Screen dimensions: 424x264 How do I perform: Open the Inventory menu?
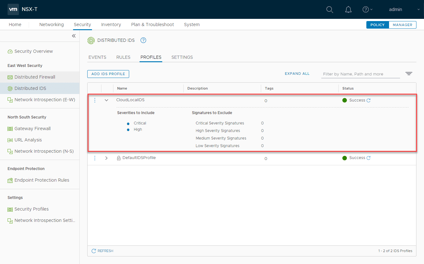pos(111,25)
